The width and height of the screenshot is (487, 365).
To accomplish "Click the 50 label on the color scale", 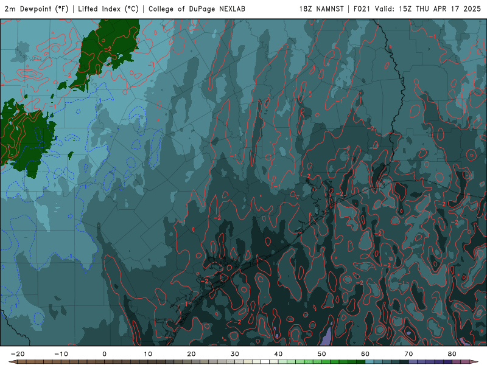I will coord(322,354).
